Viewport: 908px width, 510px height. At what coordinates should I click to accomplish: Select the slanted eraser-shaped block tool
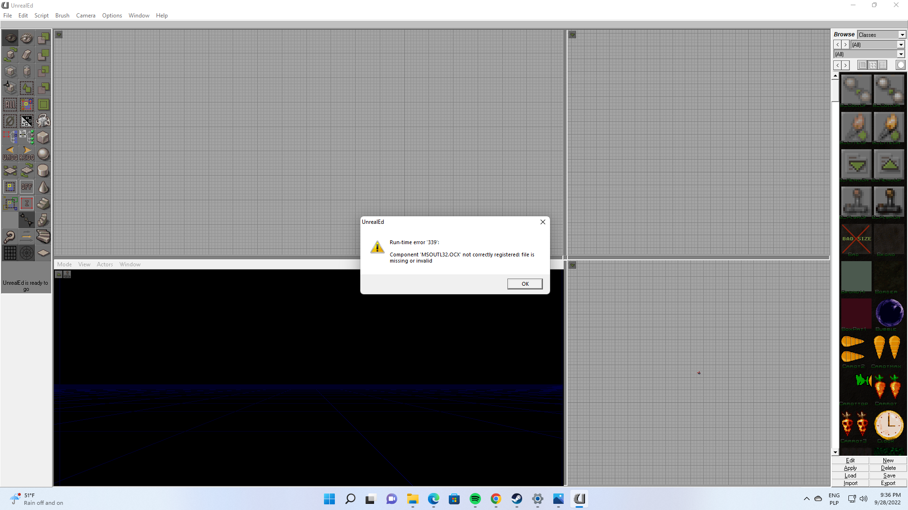pyautogui.click(x=27, y=55)
